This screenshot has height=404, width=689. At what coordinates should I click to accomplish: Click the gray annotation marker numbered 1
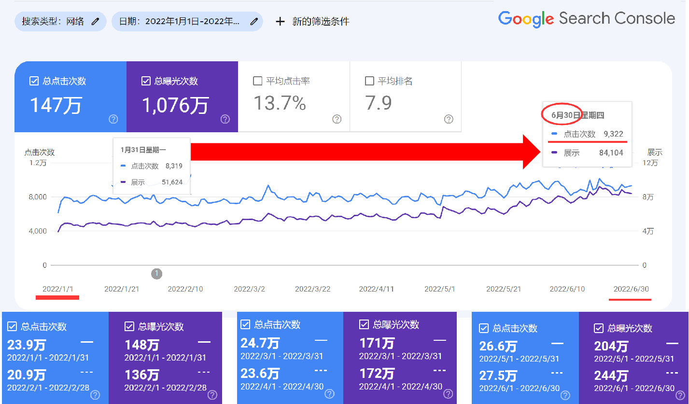click(156, 274)
